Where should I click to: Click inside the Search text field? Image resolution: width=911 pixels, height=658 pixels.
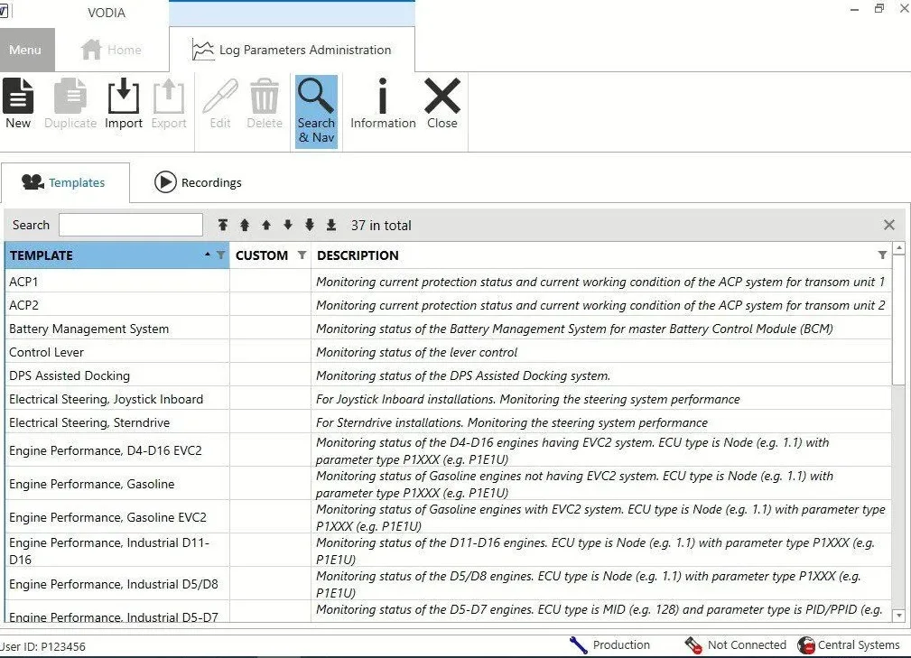[x=131, y=225]
